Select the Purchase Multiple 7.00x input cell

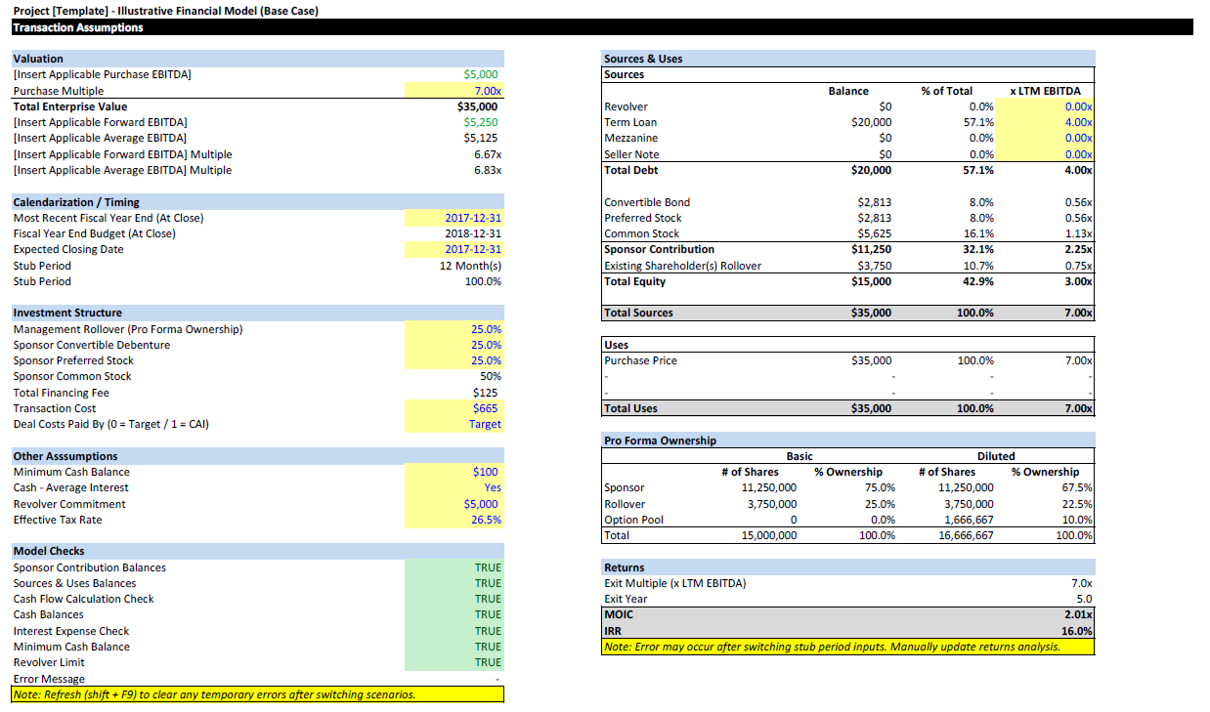tap(454, 91)
